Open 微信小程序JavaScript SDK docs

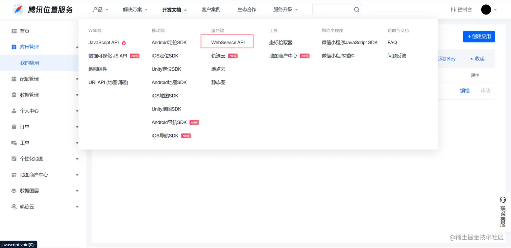point(349,43)
